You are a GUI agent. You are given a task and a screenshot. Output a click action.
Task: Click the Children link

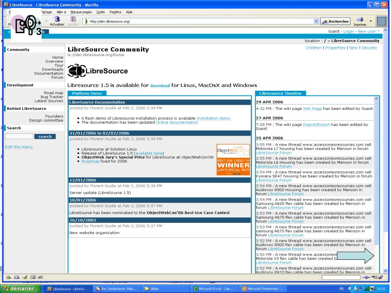click(x=313, y=48)
